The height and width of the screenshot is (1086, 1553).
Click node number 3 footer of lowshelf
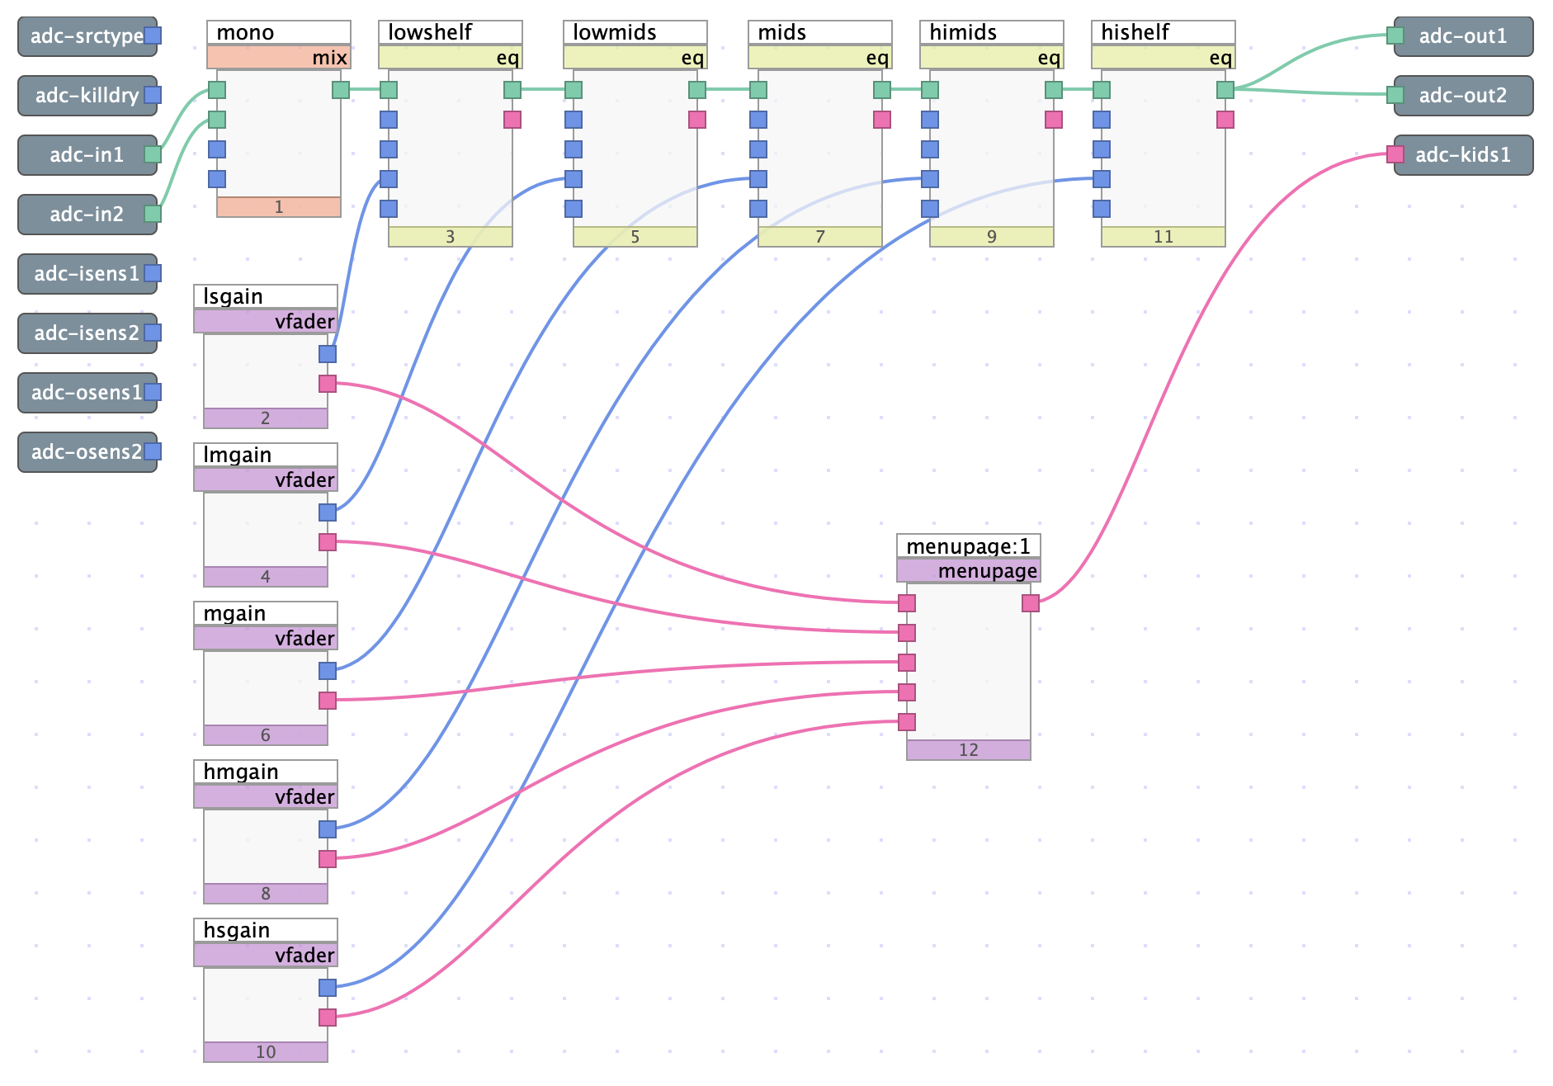click(x=451, y=237)
